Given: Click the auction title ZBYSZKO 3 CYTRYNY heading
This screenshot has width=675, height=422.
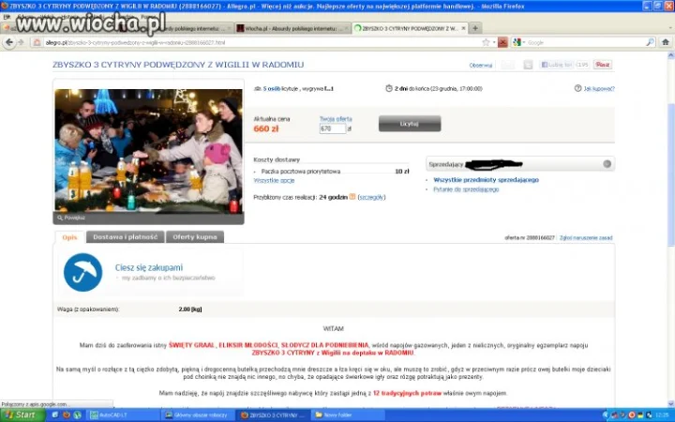Looking at the screenshot, I should pos(178,65).
